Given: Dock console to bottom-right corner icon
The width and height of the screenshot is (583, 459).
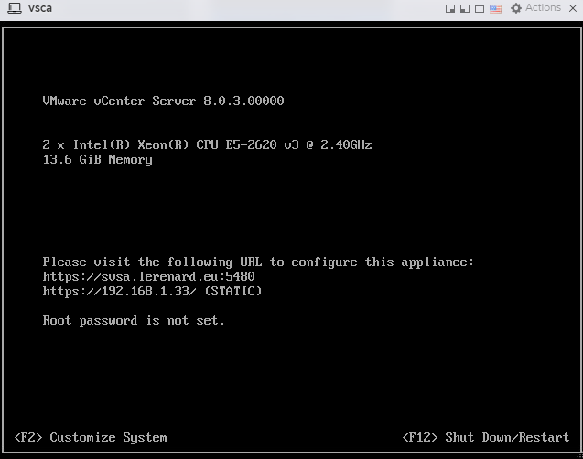Looking at the screenshot, I should 450,8.
